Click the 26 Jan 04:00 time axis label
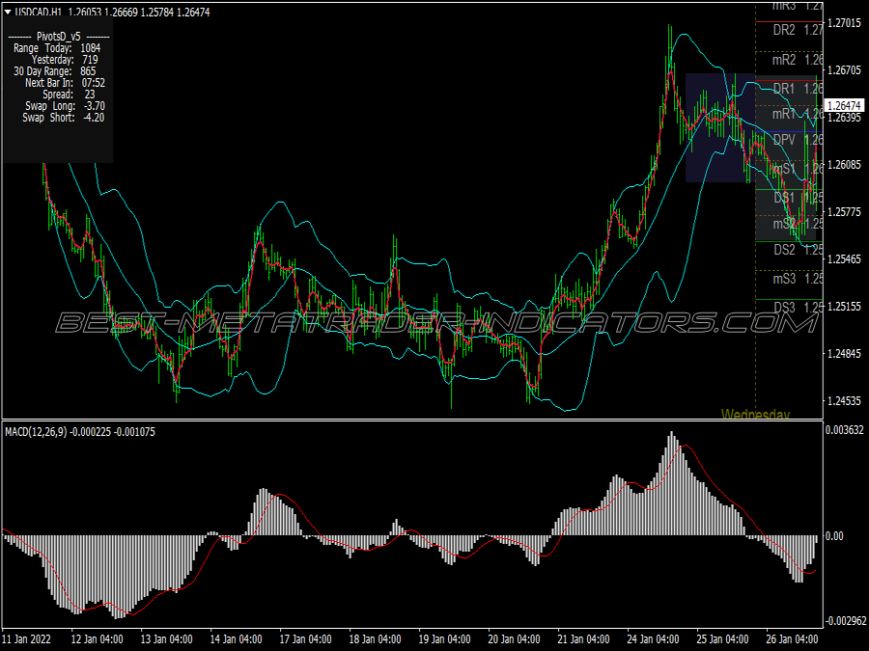The width and height of the screenshot is (869, 651). click(x=792, y=639)
